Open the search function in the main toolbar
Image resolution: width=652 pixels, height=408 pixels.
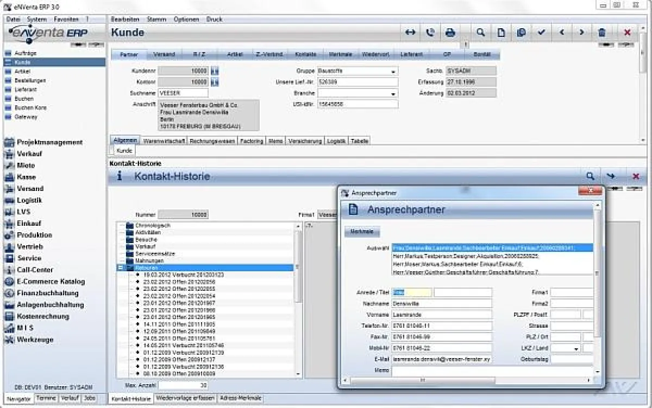point(480,33)
